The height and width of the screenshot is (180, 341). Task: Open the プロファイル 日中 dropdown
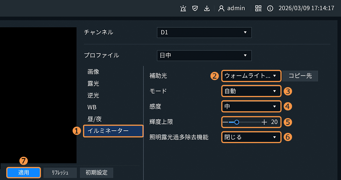tap(204, 55)
